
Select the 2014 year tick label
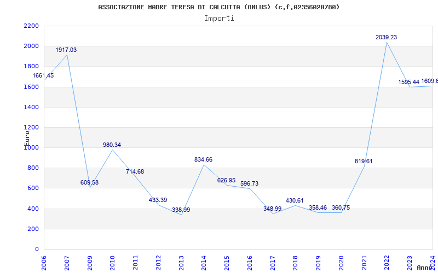click(x=204, y=262)
